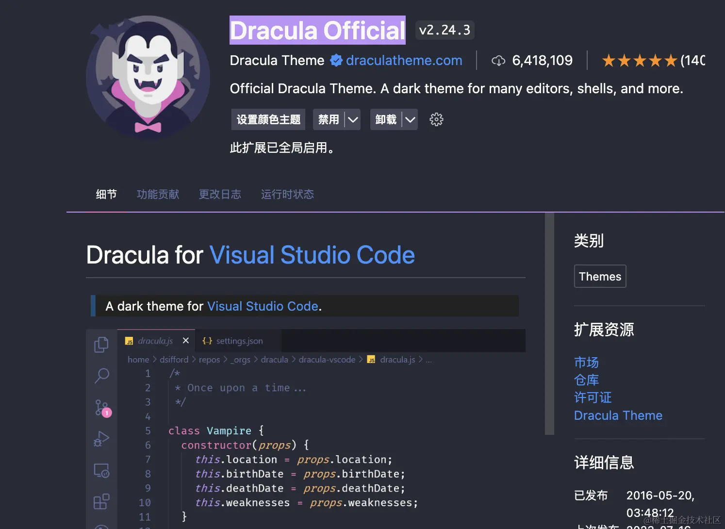Click breadcrumb item repos

coord(210,360)
